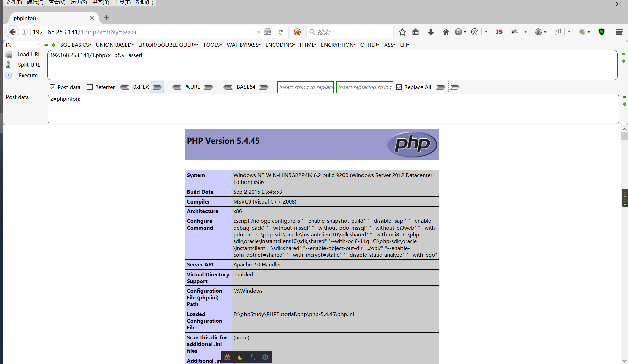This screenshot has width=628, height=364.
Task: Click the BASE64 encode arrow
Action: coord(264,87)
